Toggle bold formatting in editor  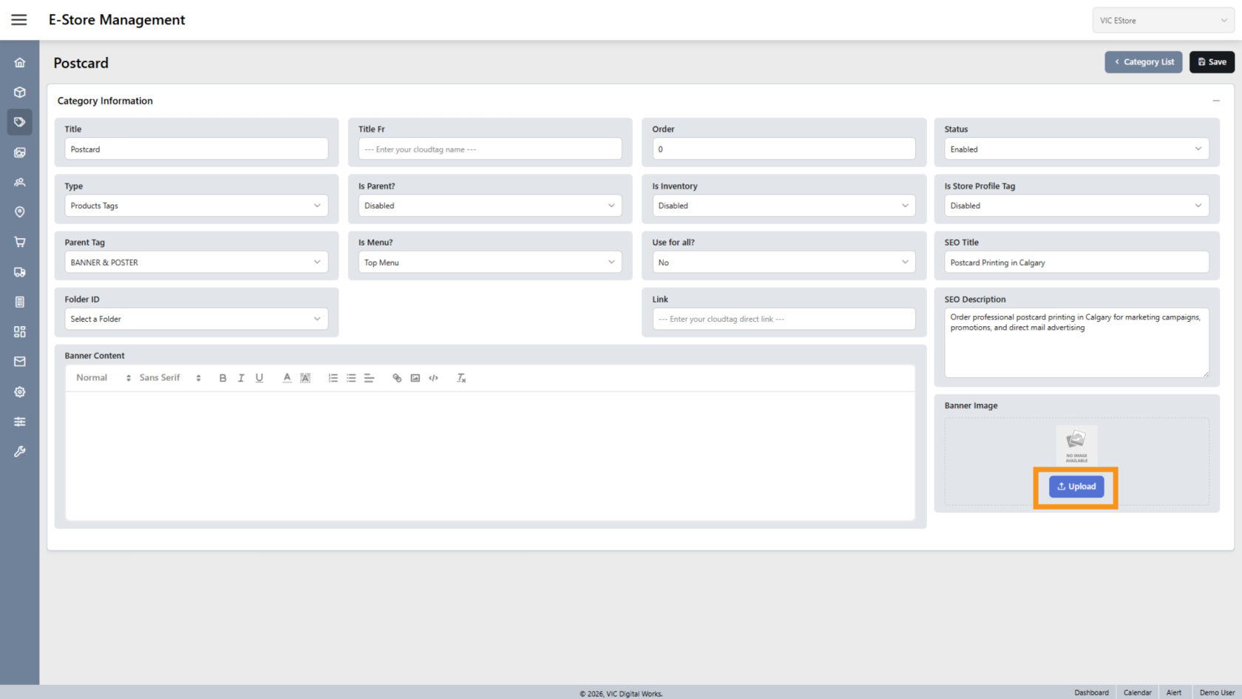(x=223, y=378)
